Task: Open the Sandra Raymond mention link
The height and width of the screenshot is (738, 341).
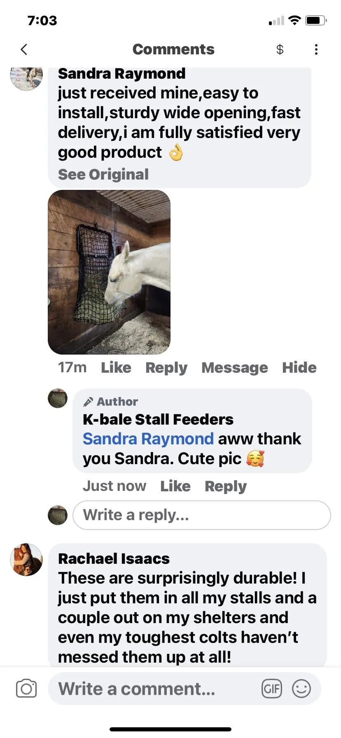Action: pyautogui.click(x=148, y=439)
